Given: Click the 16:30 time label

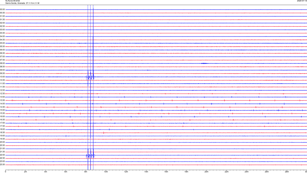Looking at the screenshot, I should (x=3, y=119).
